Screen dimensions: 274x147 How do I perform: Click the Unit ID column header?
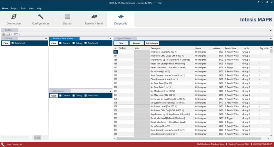pos(250,48)
